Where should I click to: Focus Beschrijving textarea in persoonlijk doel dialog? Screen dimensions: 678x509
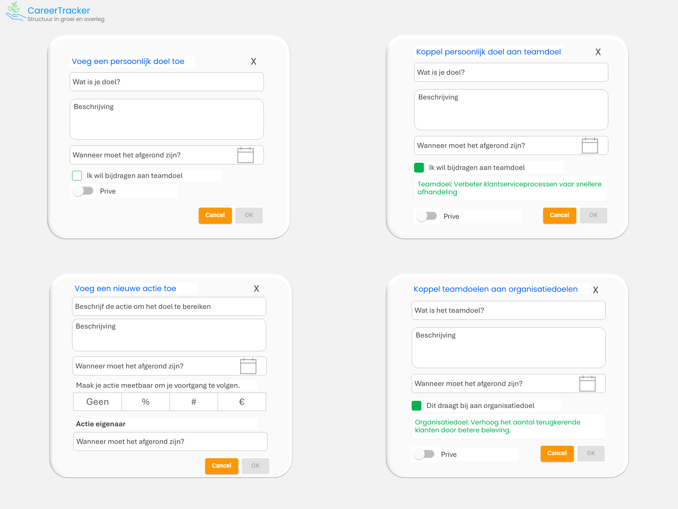click(x=167, y=119)
